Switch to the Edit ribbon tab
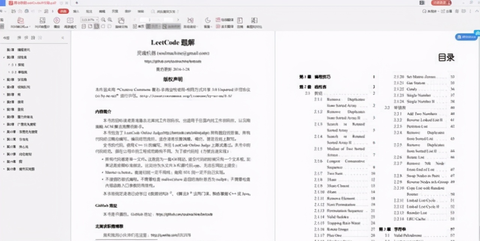The image size is (480, 241). tap(102, 11)
